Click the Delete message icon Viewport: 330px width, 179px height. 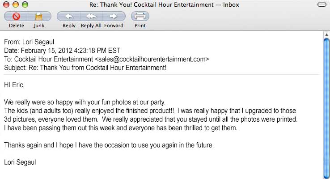pos(16,17)
